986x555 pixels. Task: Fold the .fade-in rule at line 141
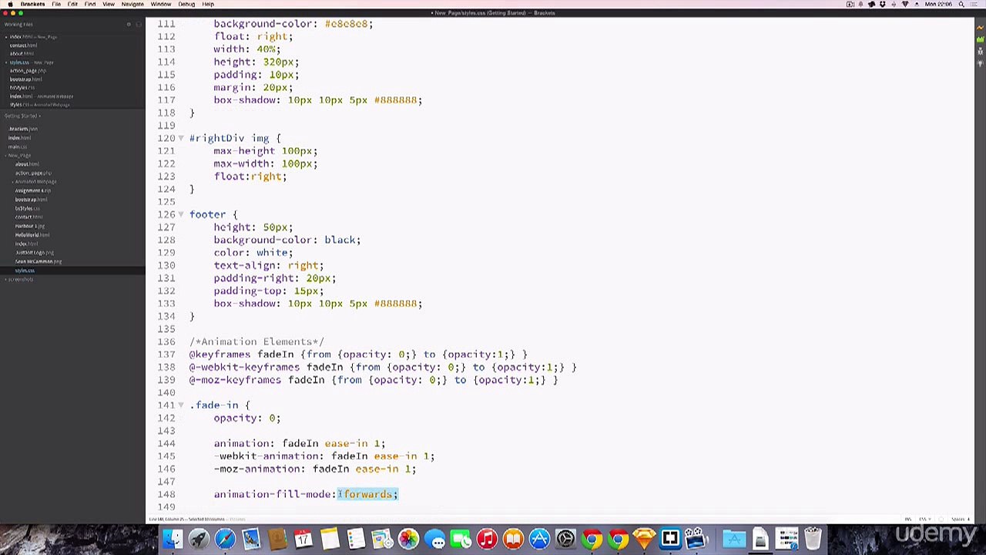pyautogui.click(x=181, y=405)
